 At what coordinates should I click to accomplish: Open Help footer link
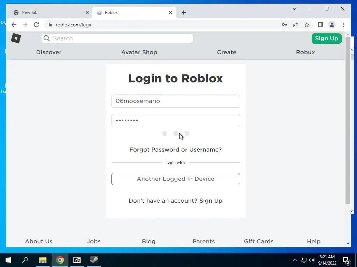click(313, 241)
